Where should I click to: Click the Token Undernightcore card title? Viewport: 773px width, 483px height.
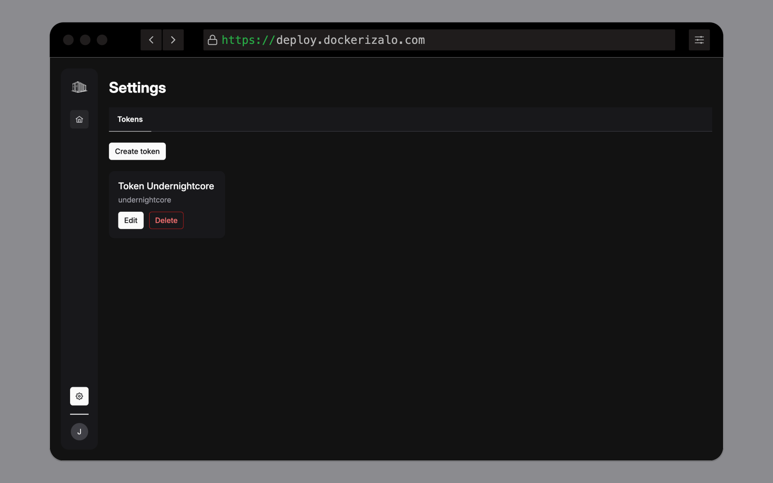point(166,186)
